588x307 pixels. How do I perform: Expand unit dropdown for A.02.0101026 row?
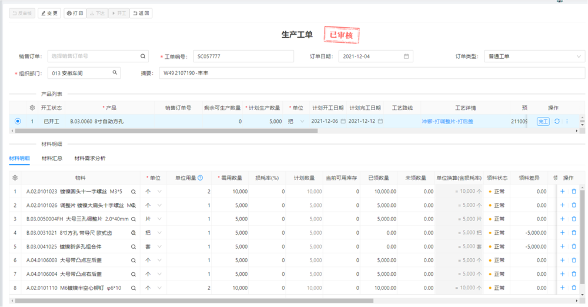(x=159, y=205)
